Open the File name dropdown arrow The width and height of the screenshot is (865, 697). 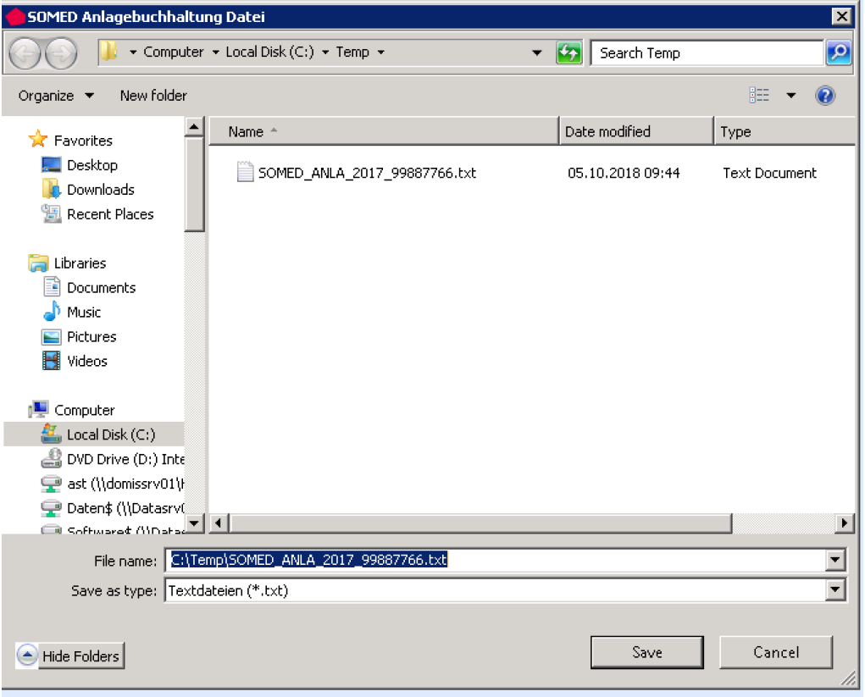[x=835, y=561]
